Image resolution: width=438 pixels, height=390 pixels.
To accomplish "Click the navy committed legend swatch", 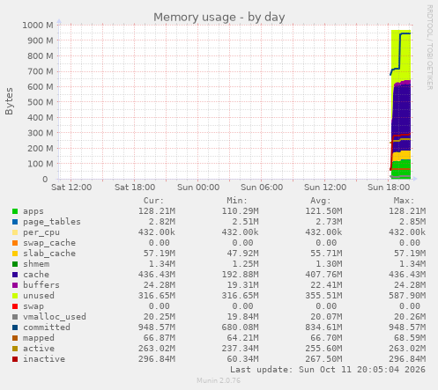I will (x=15, y=327).
